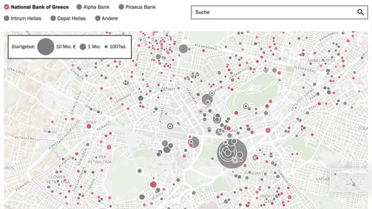Select the white-ringed grey marker south of Athinas
This screenshot has width=372, height=209.
click(170, 127)
